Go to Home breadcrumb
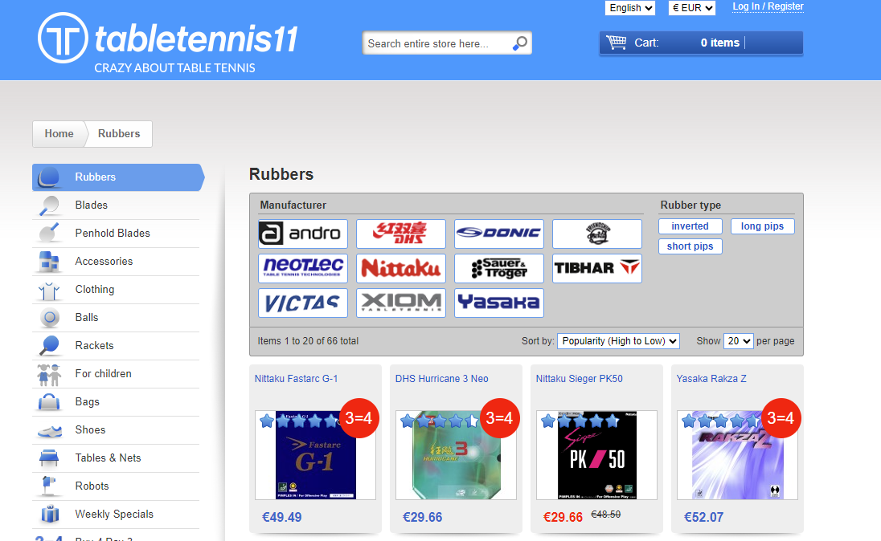 pyautogui.click(x=59, y=133)
